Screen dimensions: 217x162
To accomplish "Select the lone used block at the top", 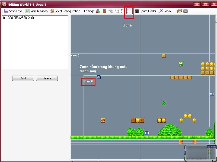I will click(x=164, y=56).
